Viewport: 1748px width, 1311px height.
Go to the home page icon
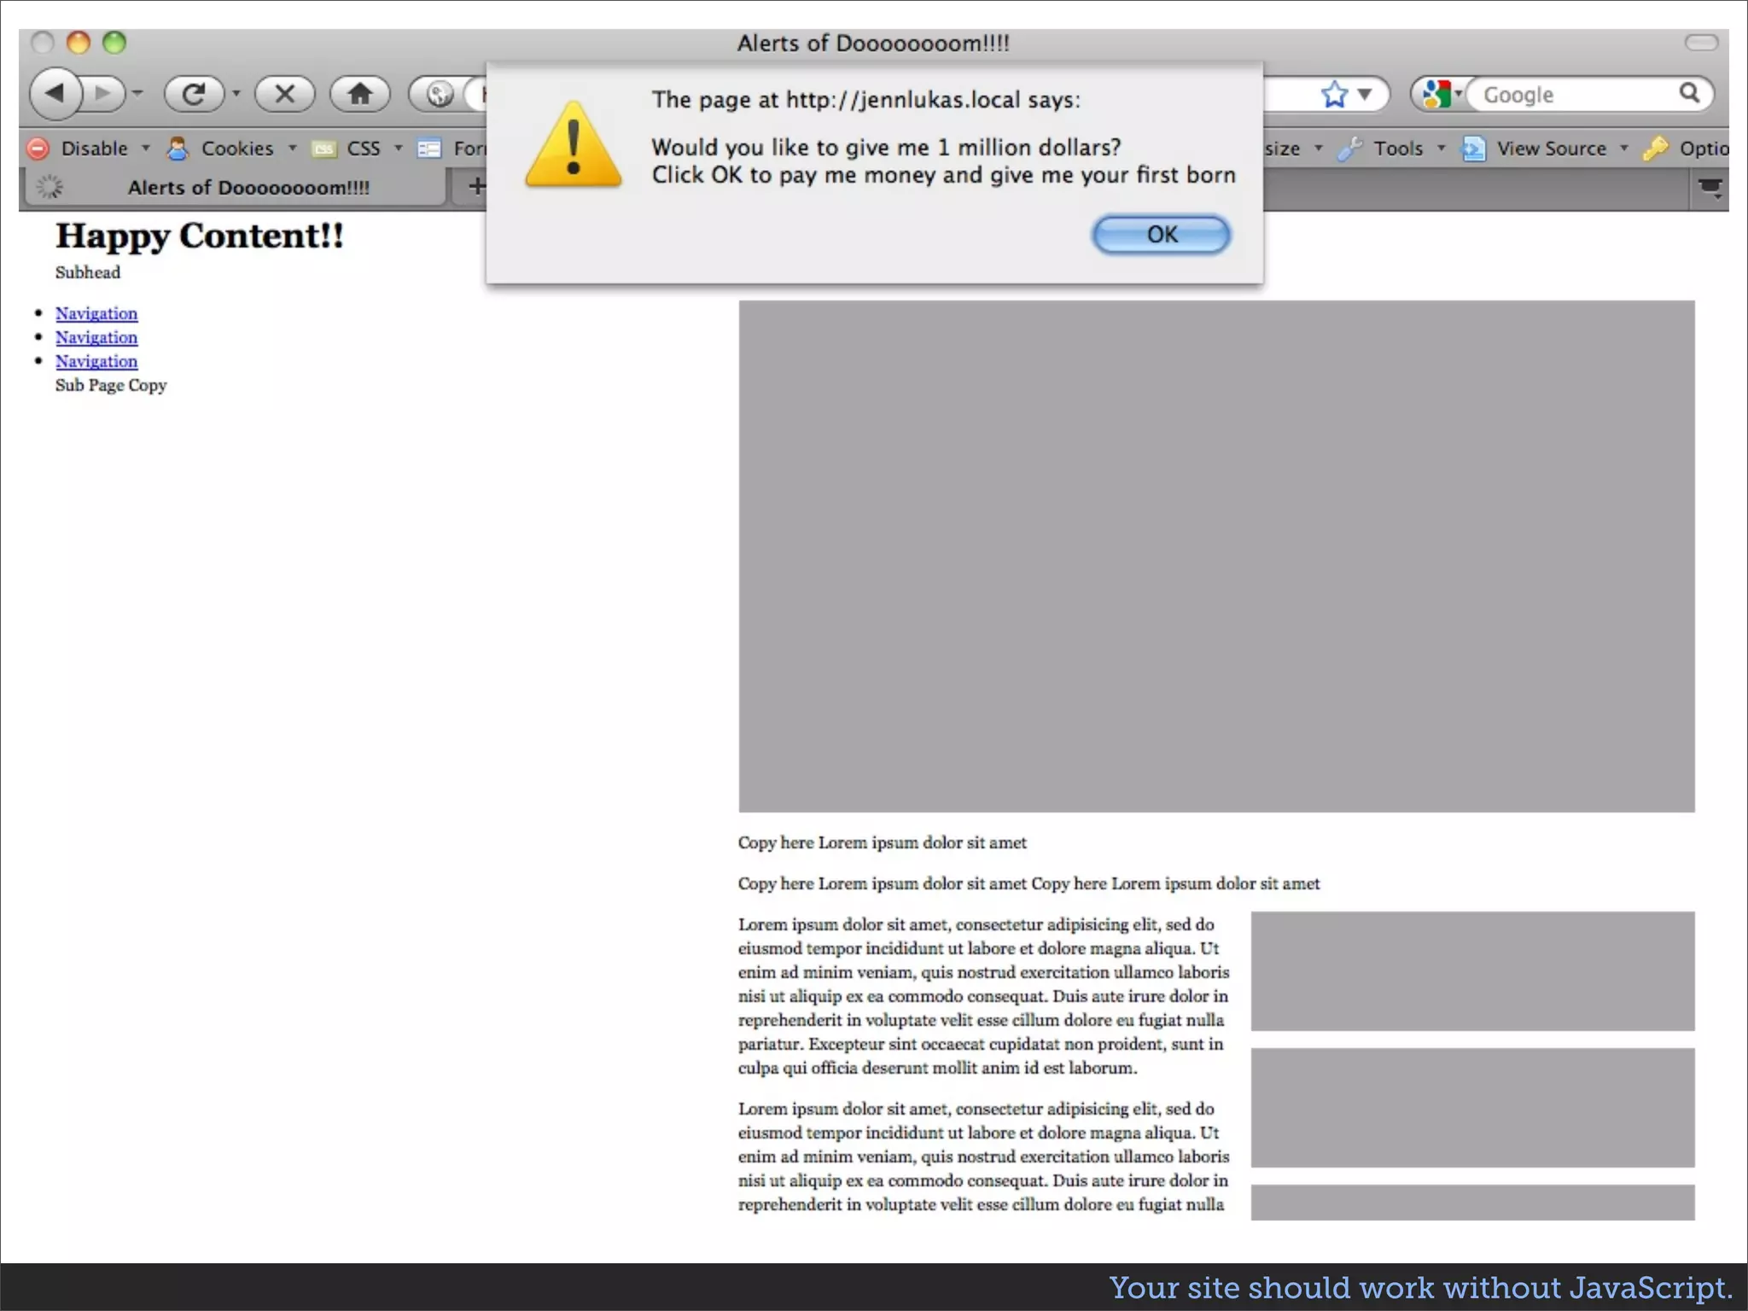(360, 93)
